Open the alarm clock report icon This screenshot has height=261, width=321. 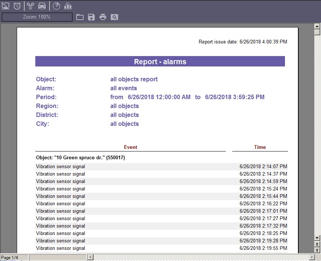[x=17, y=6]
